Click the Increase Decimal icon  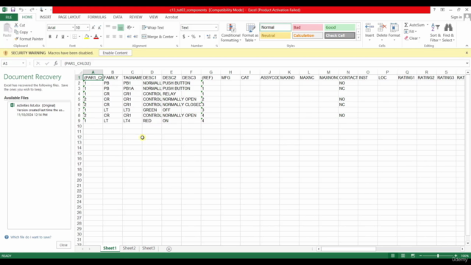tap(208, 37)
